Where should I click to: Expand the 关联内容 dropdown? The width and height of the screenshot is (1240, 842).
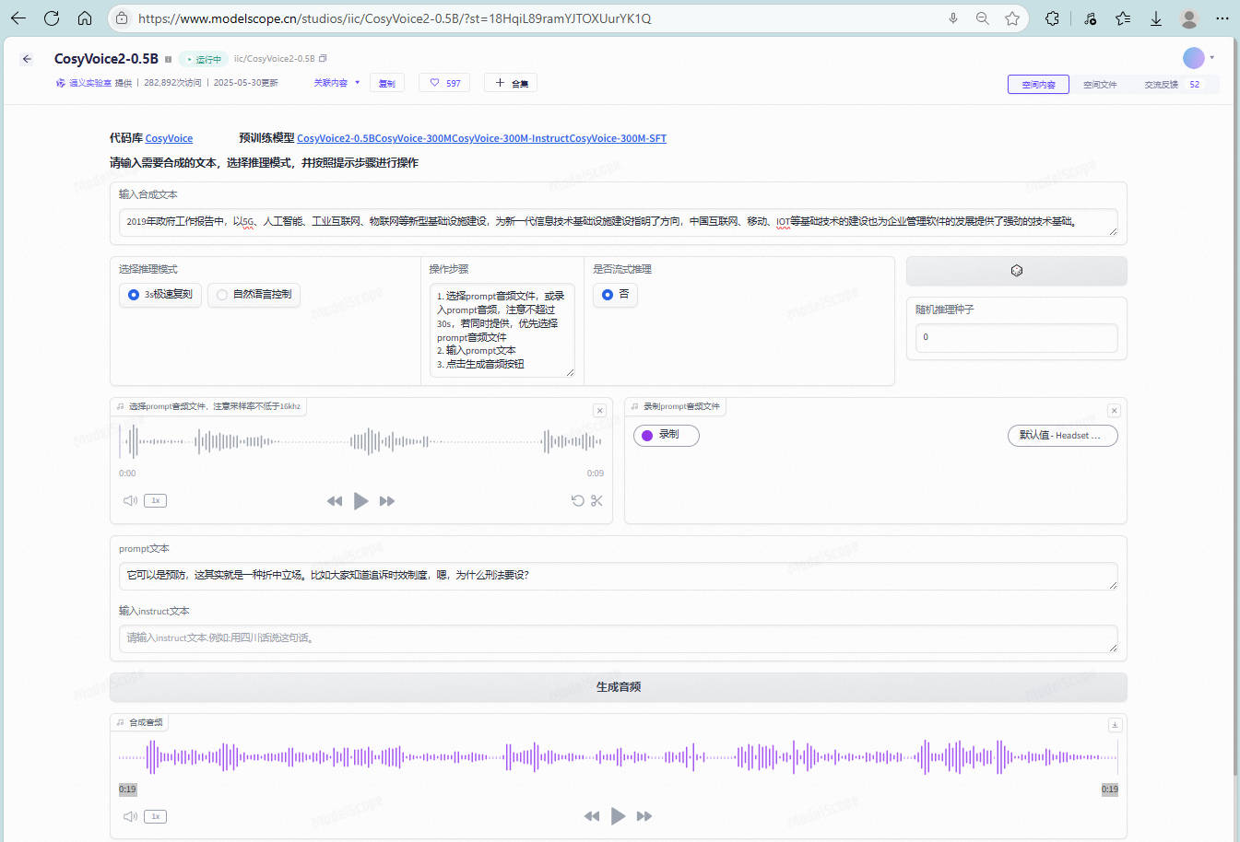pyautogui.click(x=337, y=83)
